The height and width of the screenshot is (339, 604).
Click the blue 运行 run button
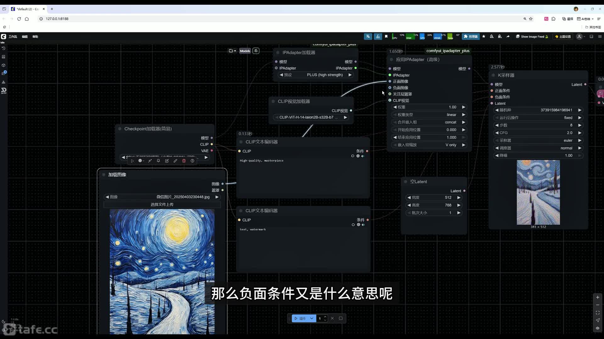coord(300,318)
